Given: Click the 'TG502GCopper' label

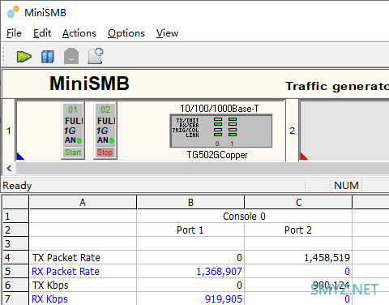Looking at the screenshot, I should [x=217, y=155].
